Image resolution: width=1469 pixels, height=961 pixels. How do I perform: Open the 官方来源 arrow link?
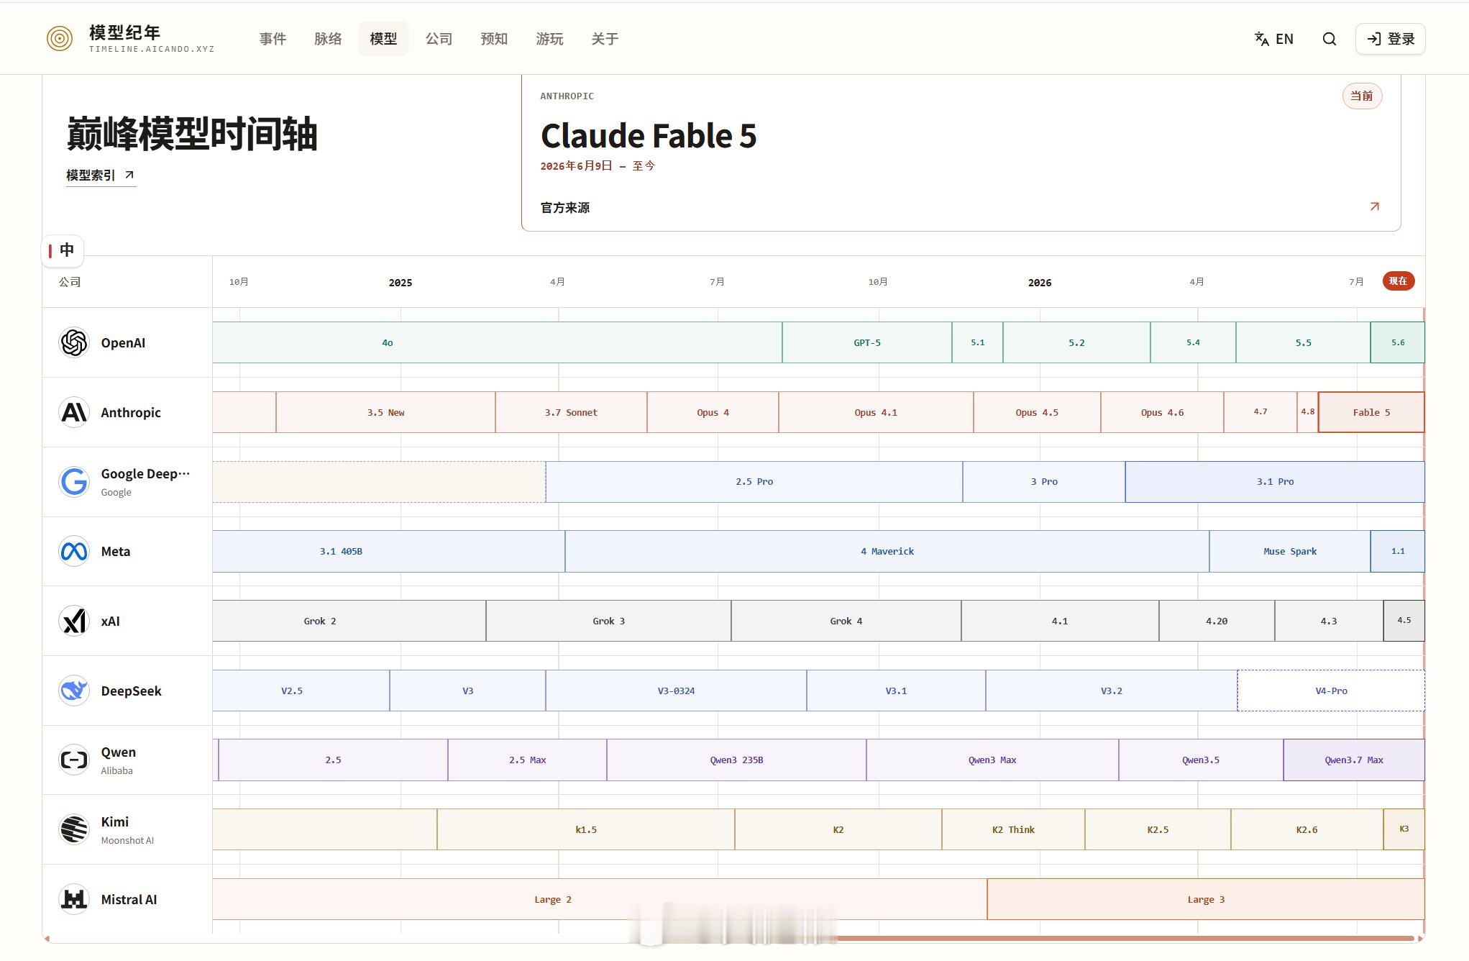[1374, 207]
